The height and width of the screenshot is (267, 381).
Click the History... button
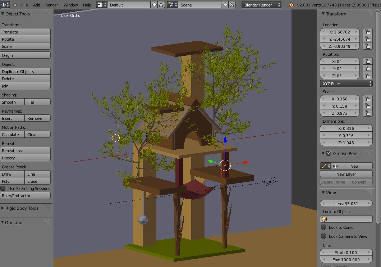click(25, 158)
